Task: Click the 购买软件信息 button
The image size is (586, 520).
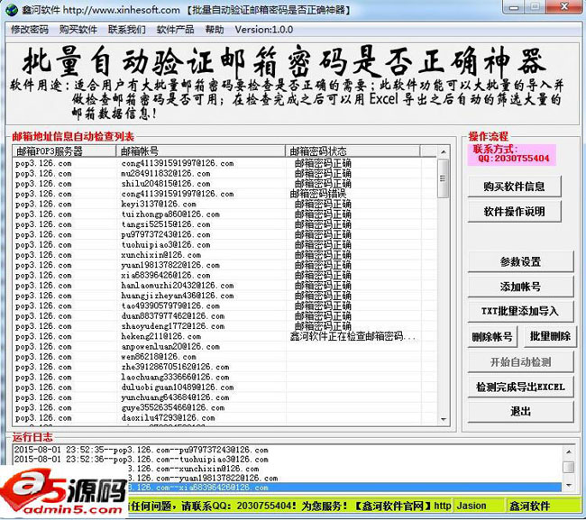Action: pos(514,187)
